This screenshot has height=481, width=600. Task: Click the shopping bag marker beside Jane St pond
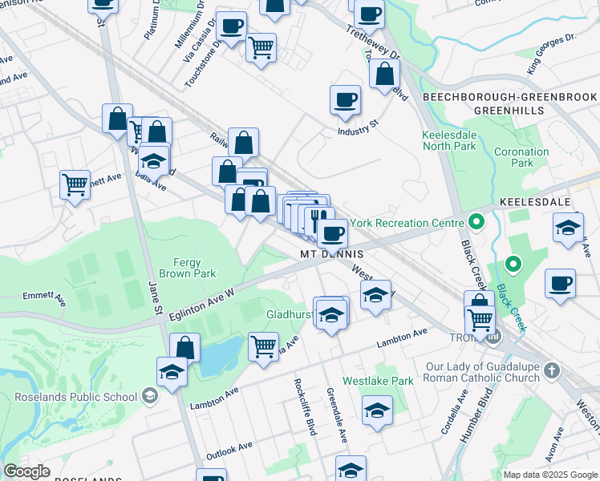(184, 346)
